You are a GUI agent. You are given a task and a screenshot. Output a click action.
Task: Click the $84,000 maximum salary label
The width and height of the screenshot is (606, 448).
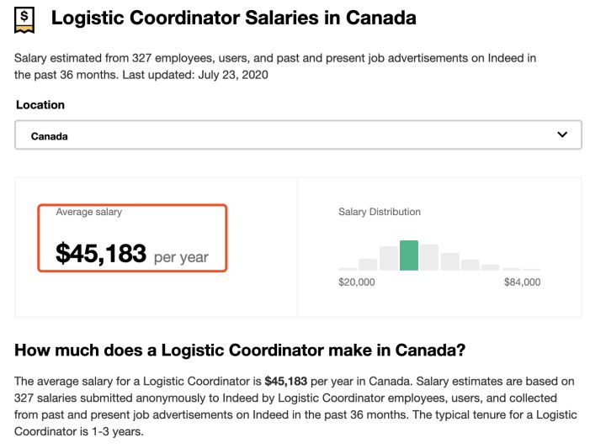[x=522, y=282]
